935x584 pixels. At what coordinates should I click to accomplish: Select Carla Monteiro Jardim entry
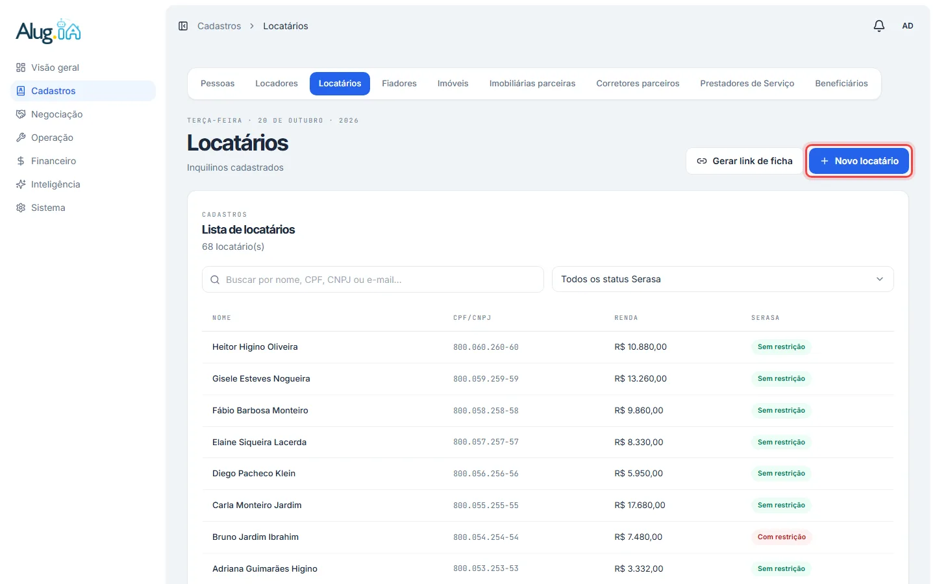(547, 505)
